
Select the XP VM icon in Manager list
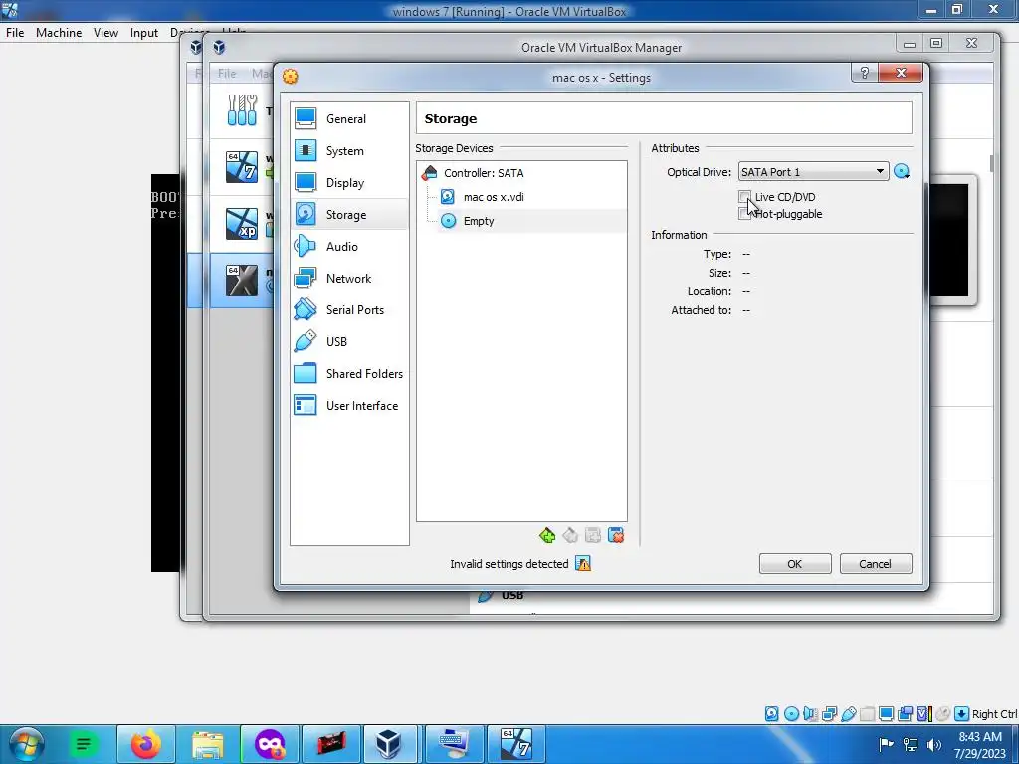(242, 224)
